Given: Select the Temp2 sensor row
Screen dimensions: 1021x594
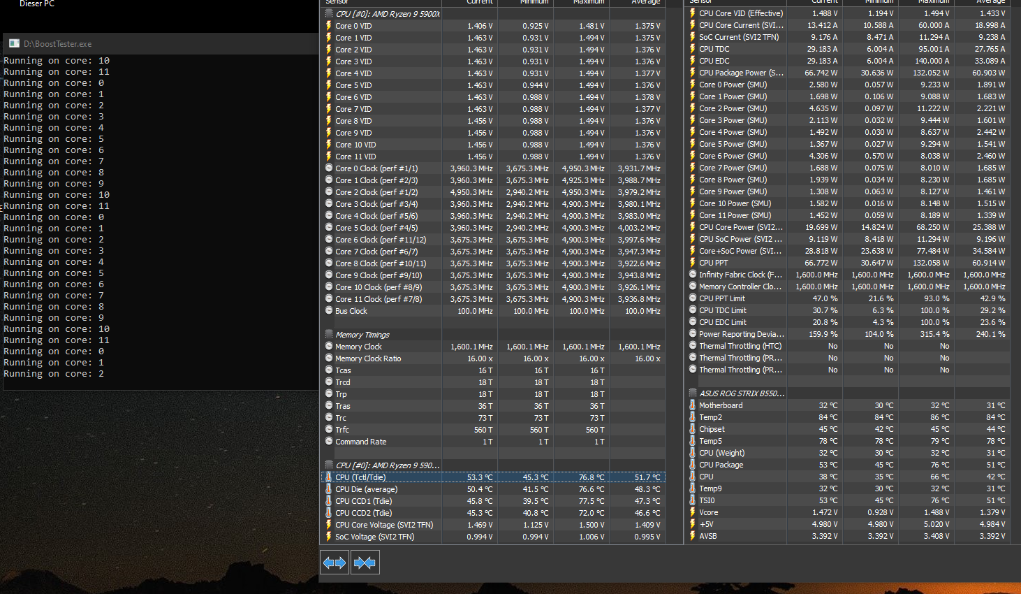Looking at the screenshot, I should [848, 417].
